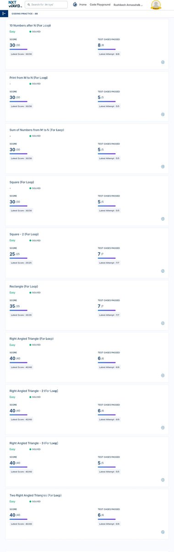Click Easy label in '10 Numbers after N'
This screenshot has width=174, height=552.
pyautogui.click(x=12, y=32)
